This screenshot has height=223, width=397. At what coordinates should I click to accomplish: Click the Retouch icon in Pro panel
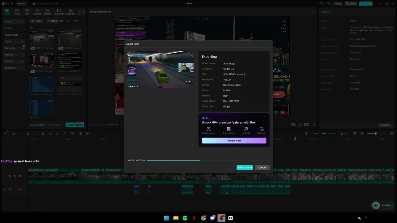pos(261,129)
